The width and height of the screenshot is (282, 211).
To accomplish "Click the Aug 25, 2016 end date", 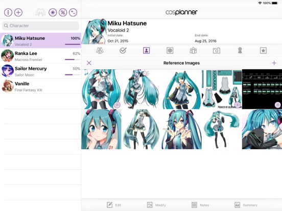I will (x=205, y=41).
